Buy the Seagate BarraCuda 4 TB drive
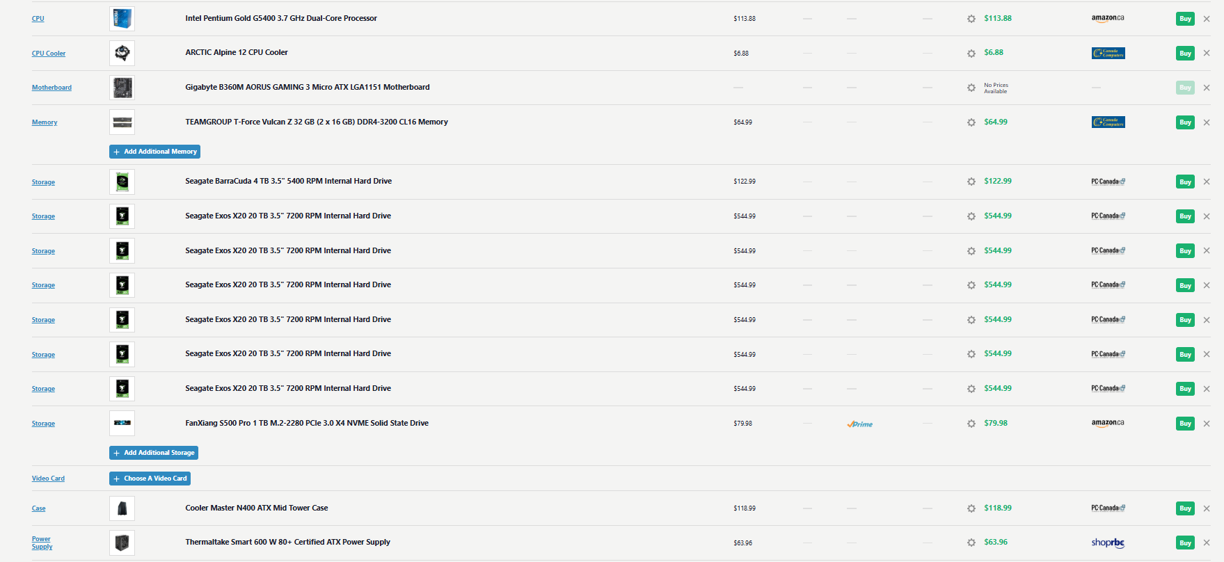 [x=1185, y=182]
